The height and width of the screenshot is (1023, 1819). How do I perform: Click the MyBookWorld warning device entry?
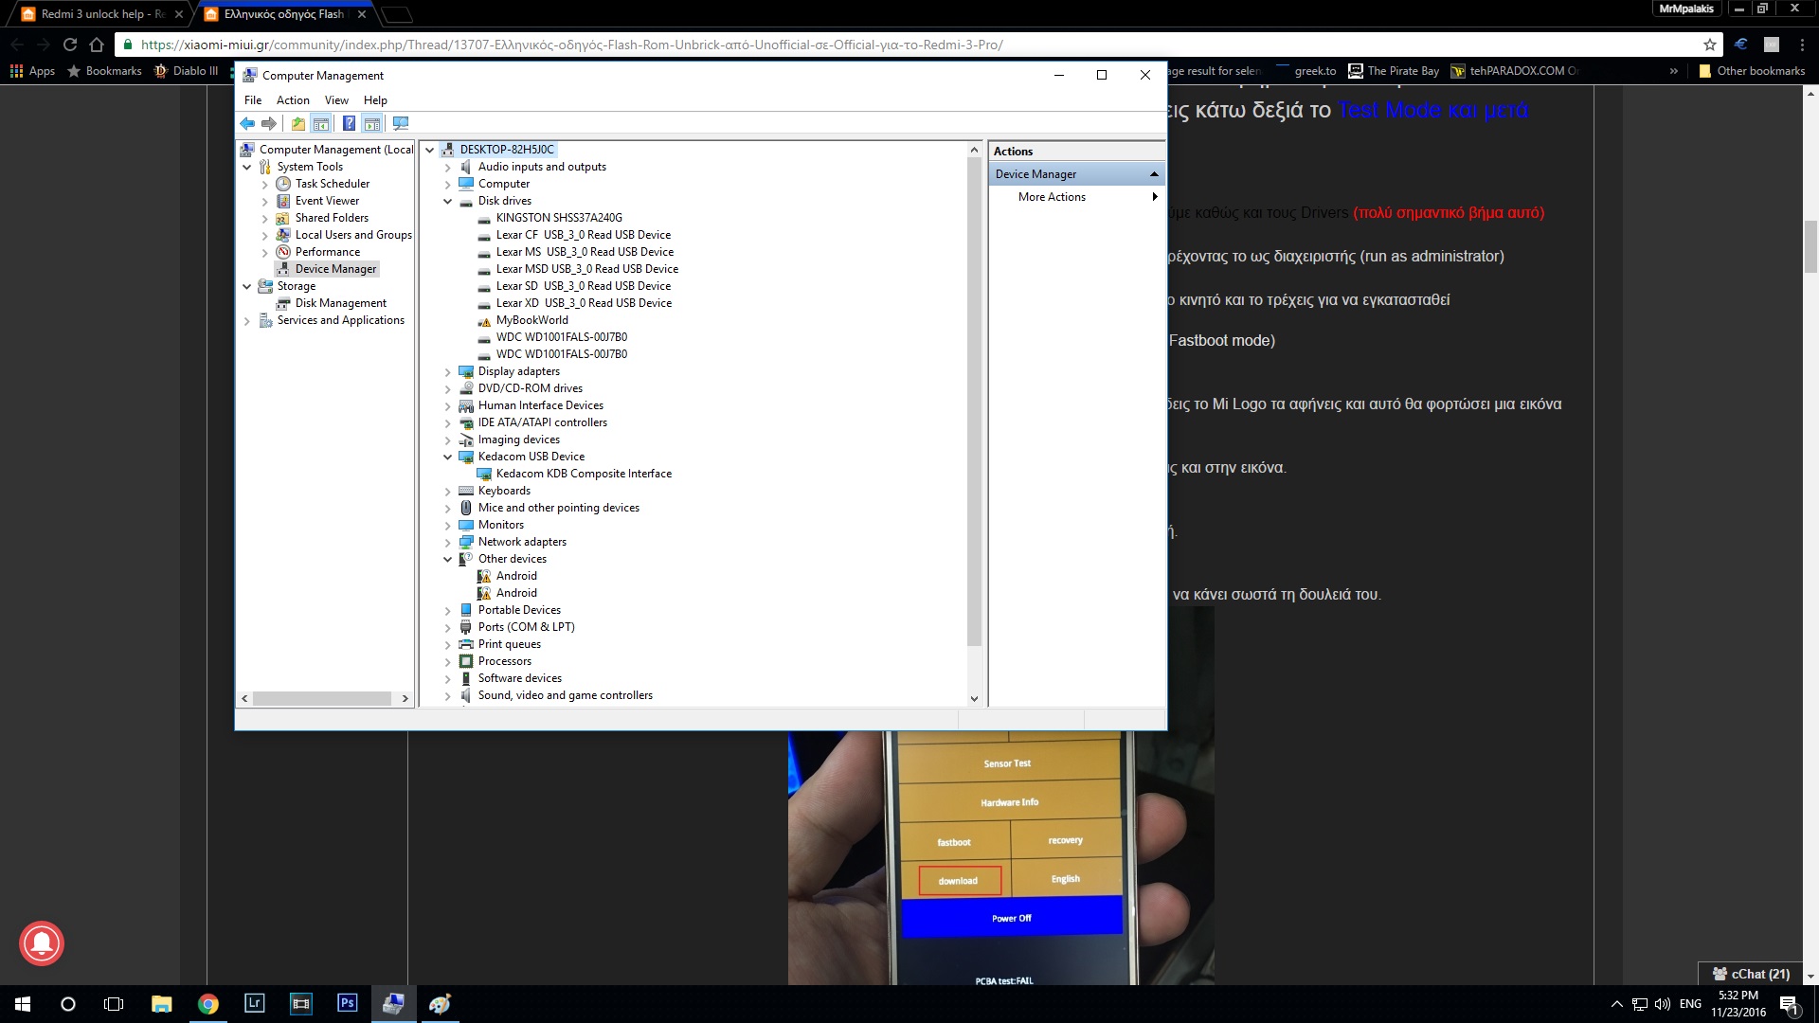pyautogui.click(x=531, y=320)
